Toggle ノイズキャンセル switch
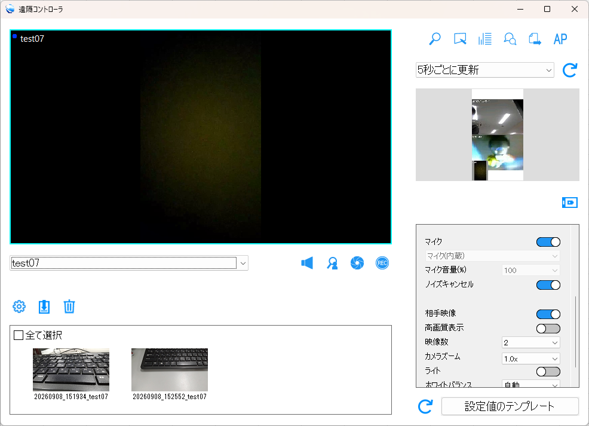Viewport: 589px width, 426px height. coord(548,285)
